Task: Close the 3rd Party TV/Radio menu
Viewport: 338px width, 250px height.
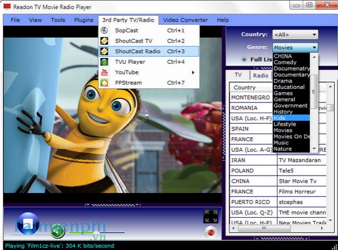Action: (x=128, y=20)
